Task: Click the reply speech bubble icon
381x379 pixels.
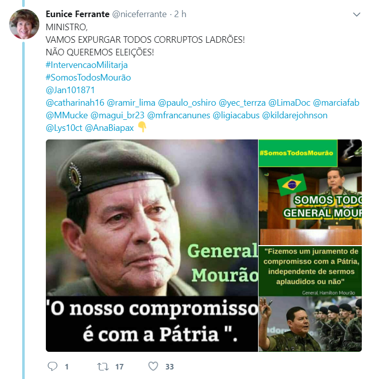Action: (52, 366)
